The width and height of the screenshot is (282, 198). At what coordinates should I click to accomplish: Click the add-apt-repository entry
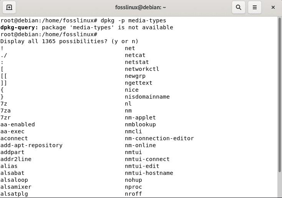click(x=32, y=145)
